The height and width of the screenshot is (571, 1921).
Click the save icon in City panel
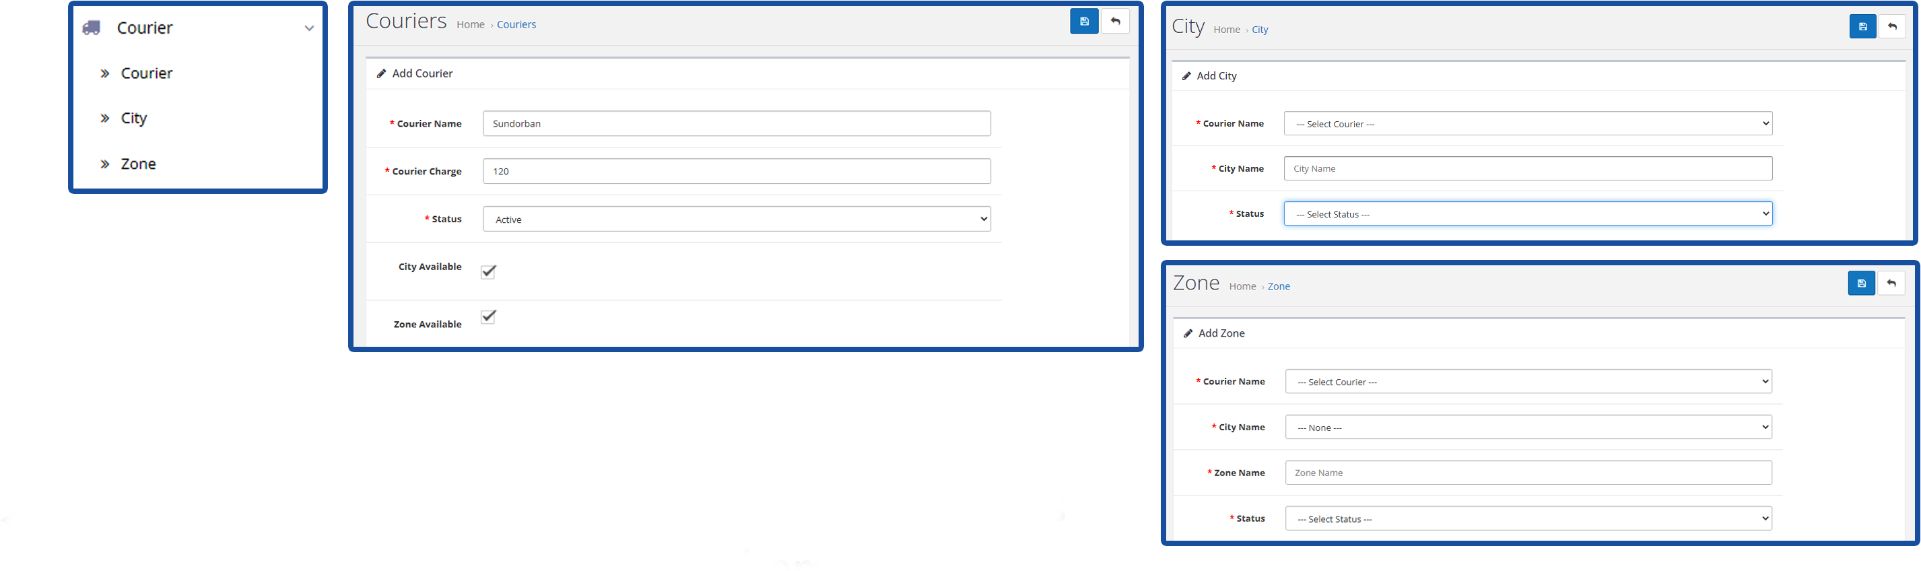pyautogui.click(x=1863, y=27)
